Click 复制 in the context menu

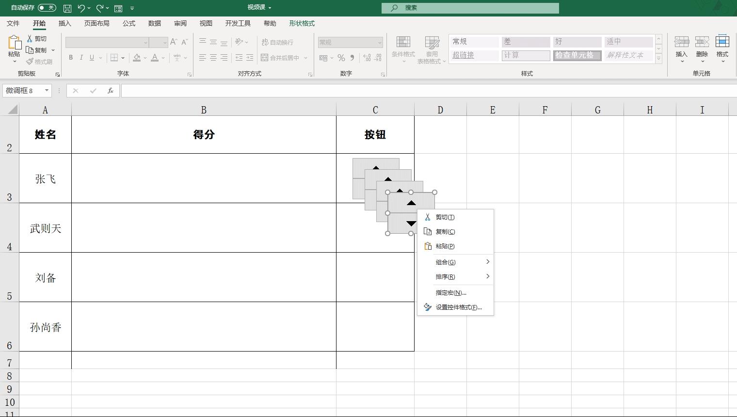[444, 231]
